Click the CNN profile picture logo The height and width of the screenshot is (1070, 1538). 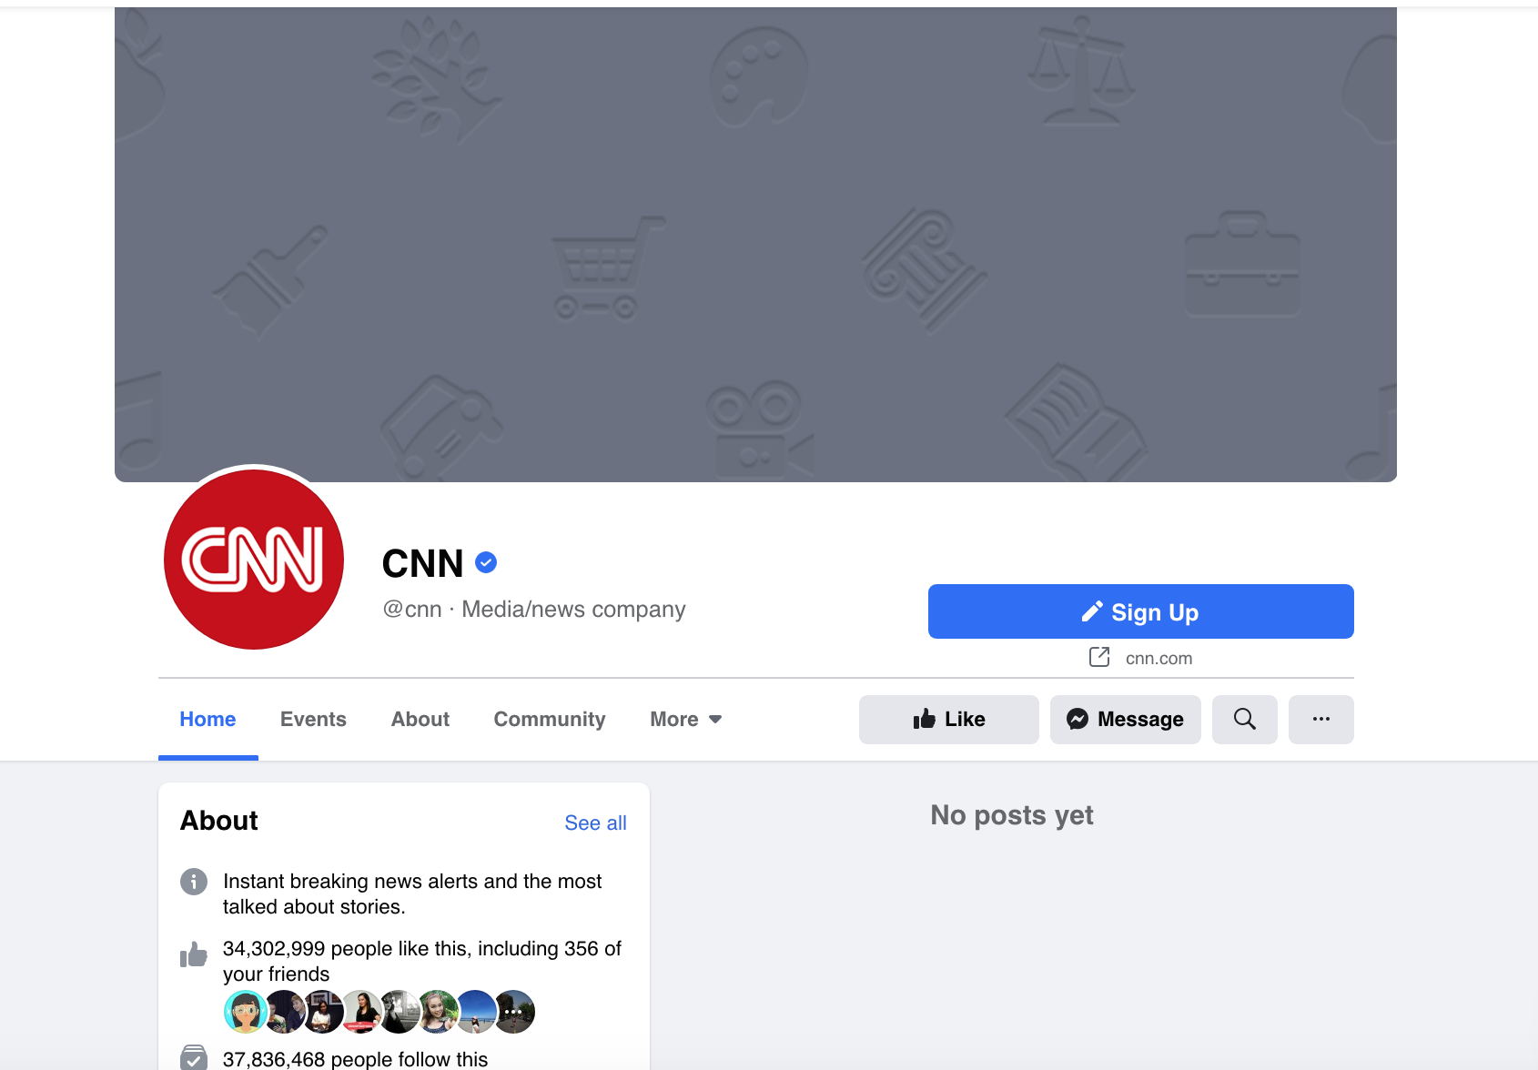[x=254, y=560]
